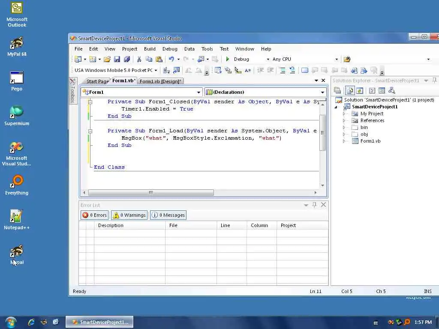Switch to the Start Page tab

tap(97, 81)
